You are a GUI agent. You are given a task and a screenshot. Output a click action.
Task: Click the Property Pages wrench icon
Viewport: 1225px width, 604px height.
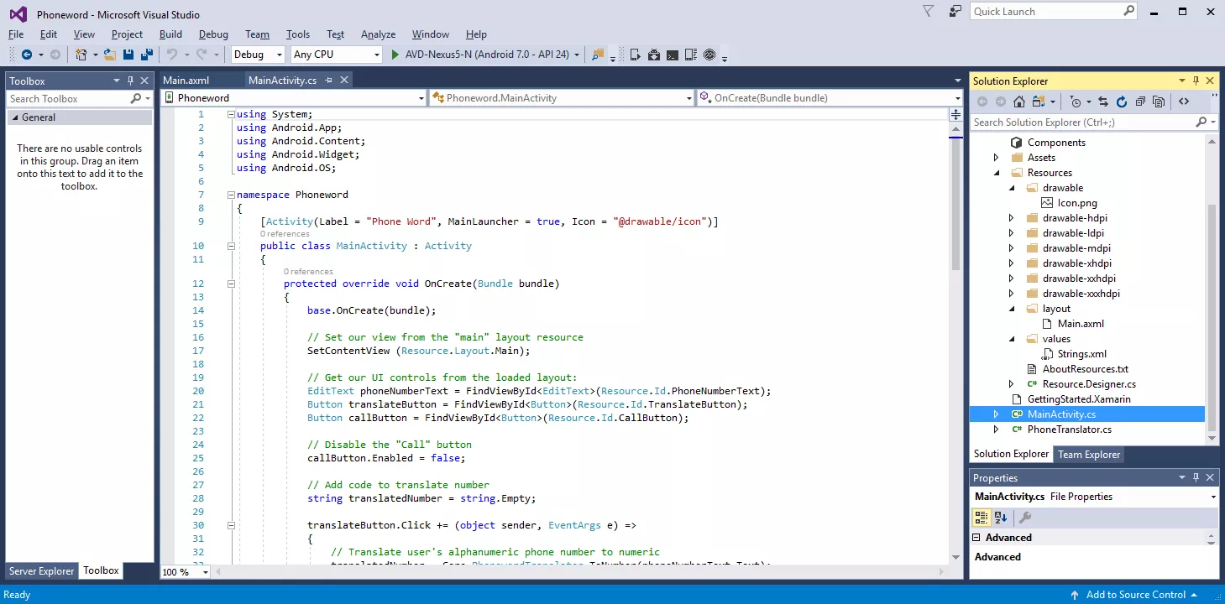point(1025,518)
